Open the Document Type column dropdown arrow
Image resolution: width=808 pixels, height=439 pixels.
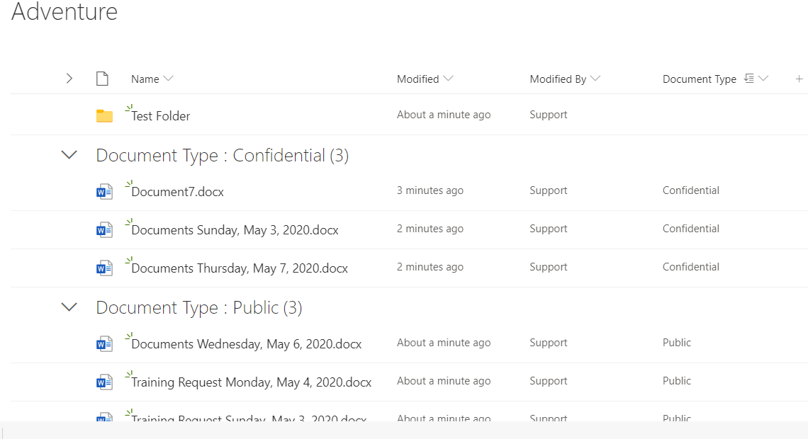(763, 78)
